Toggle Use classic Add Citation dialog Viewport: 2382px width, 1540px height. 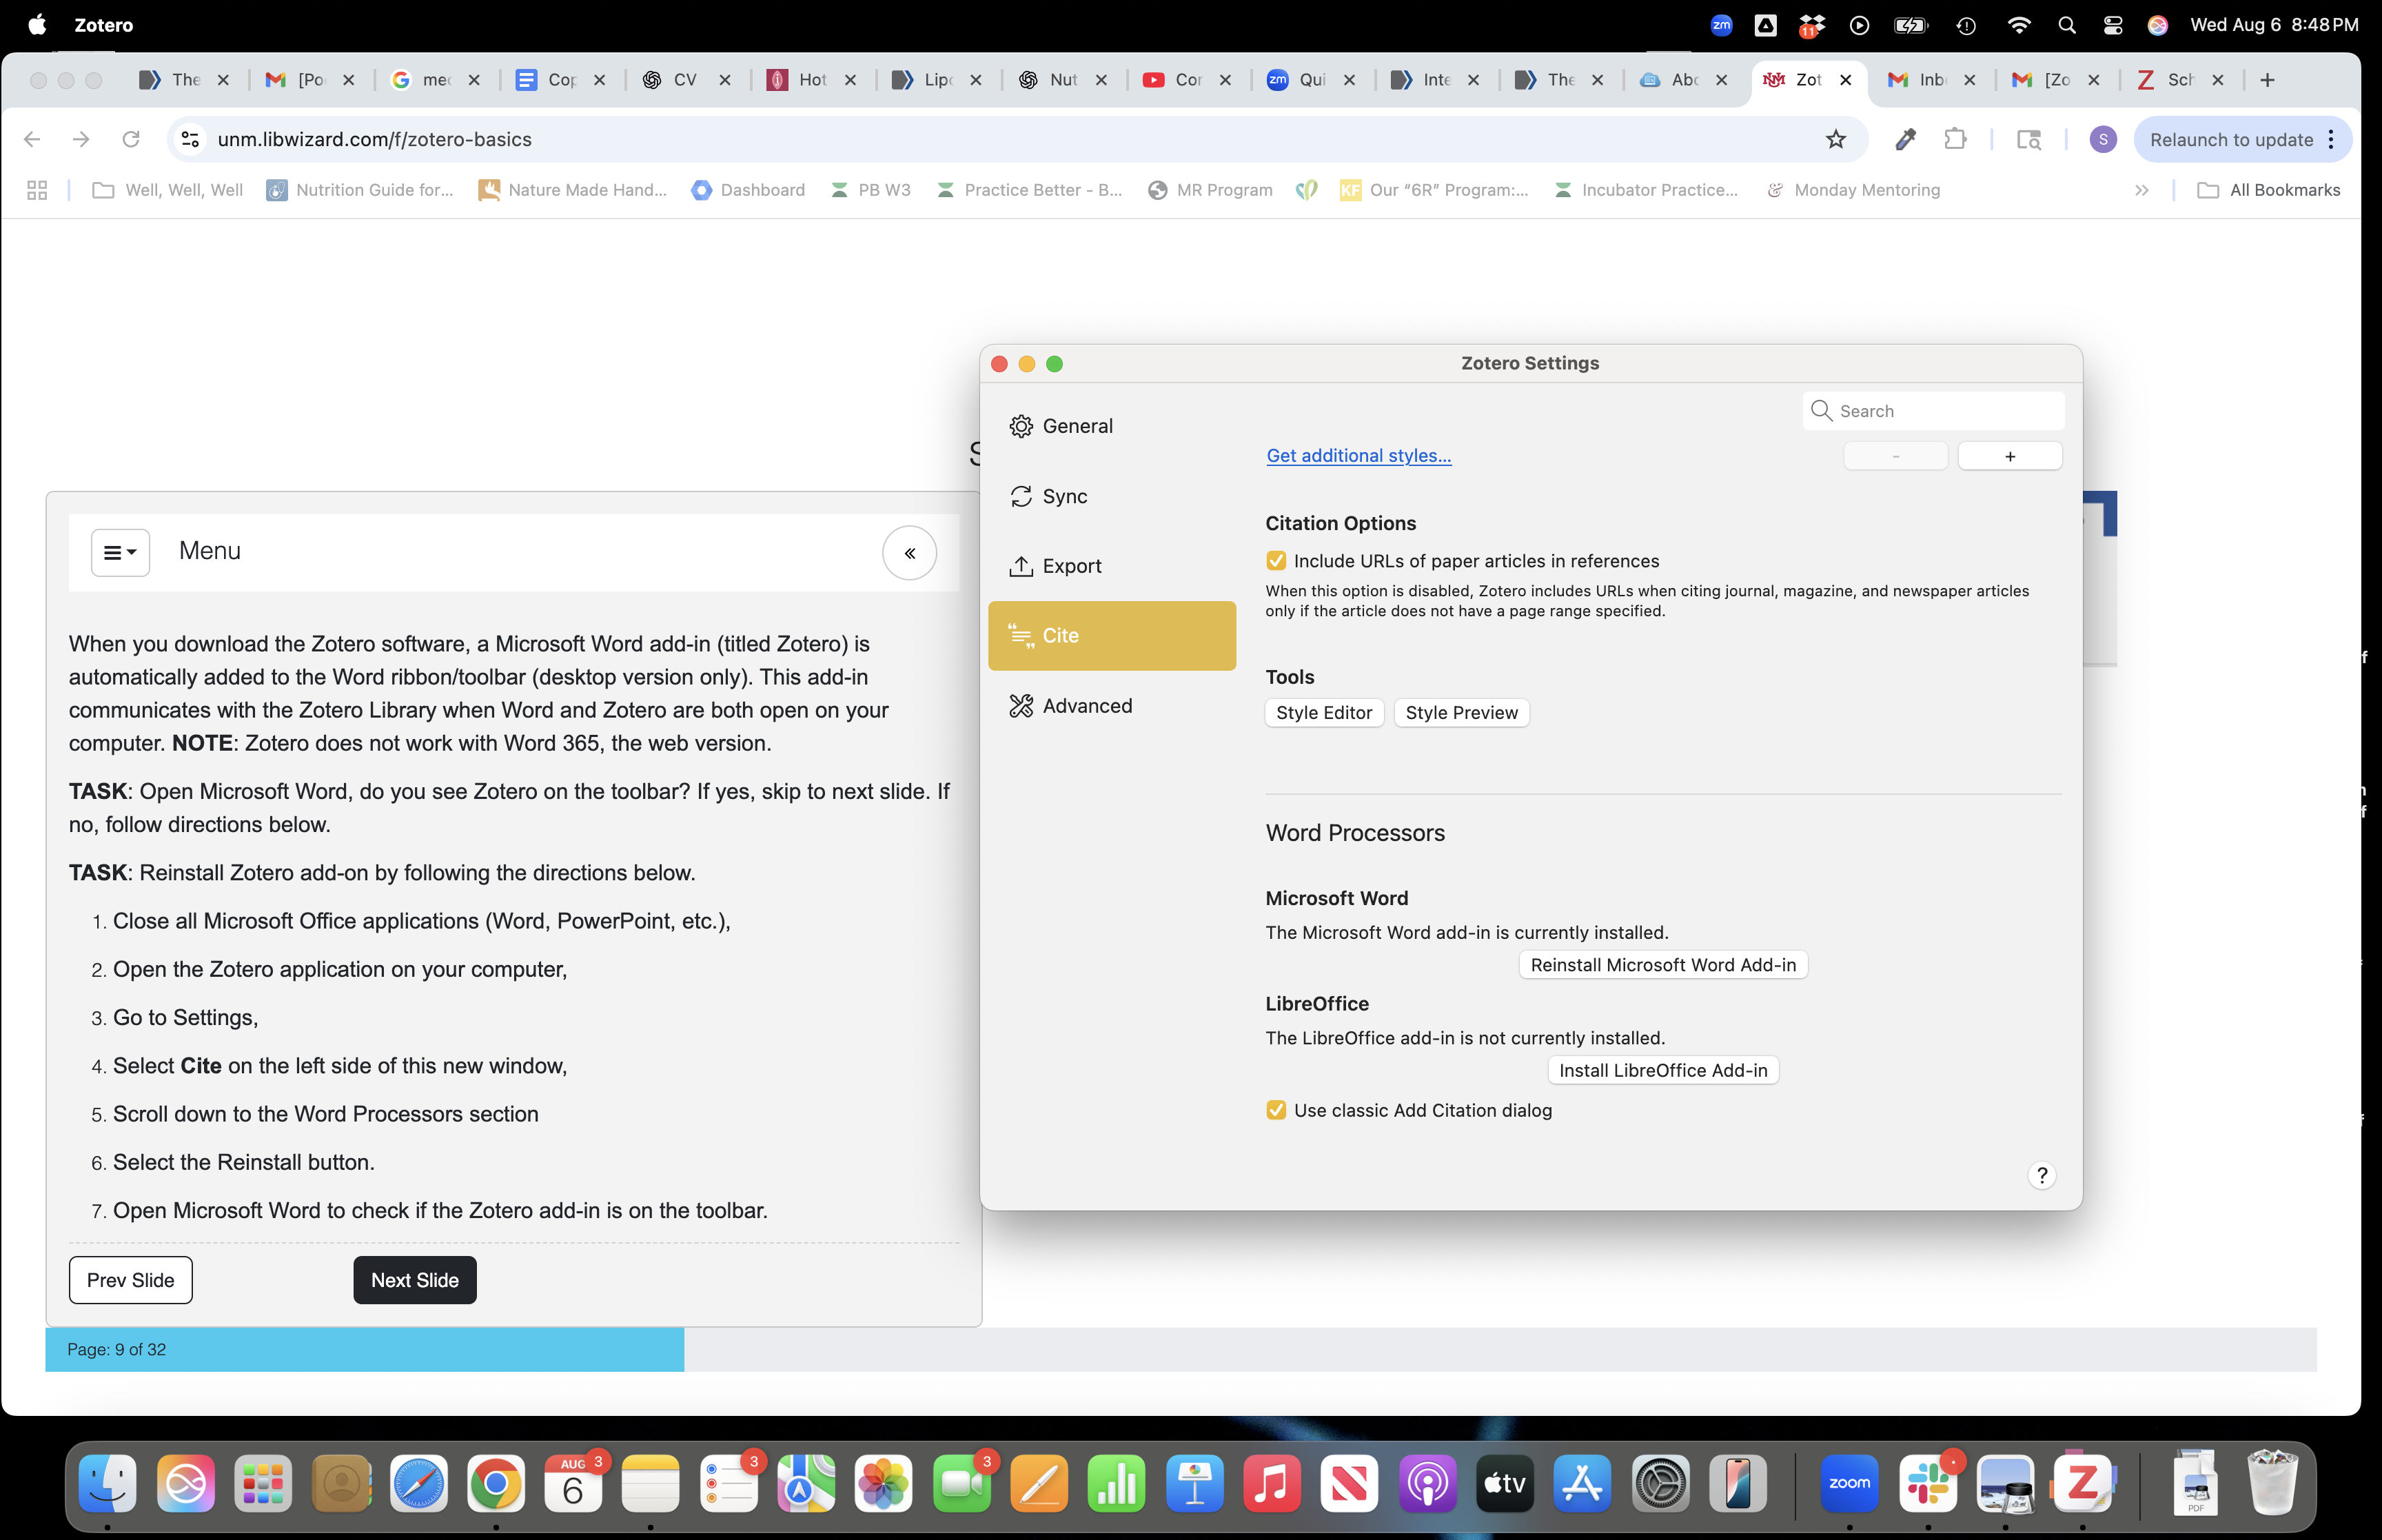pyautogui.click(x=1276, y=1110)
